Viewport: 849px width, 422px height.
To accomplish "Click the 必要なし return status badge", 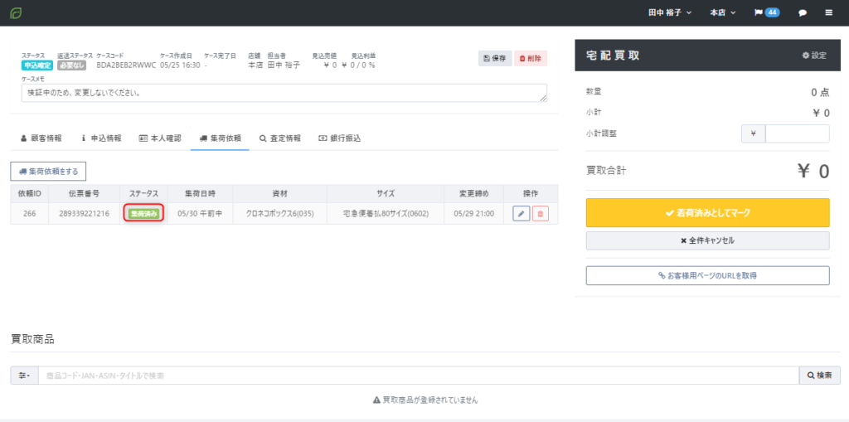I will pyautogui.click(x=72, y=65).
